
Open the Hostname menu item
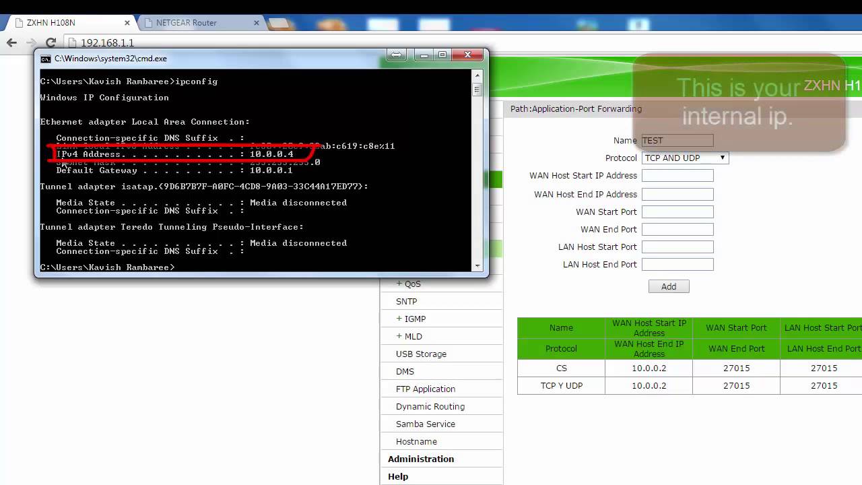point(416,442)
